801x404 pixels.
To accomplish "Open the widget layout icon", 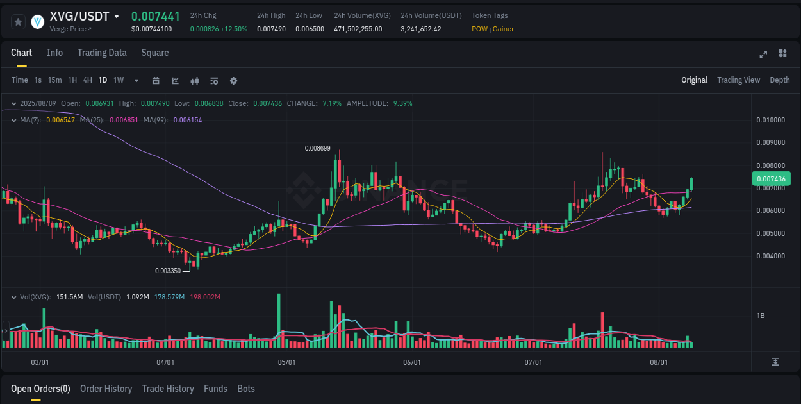I will click(782, 55).
